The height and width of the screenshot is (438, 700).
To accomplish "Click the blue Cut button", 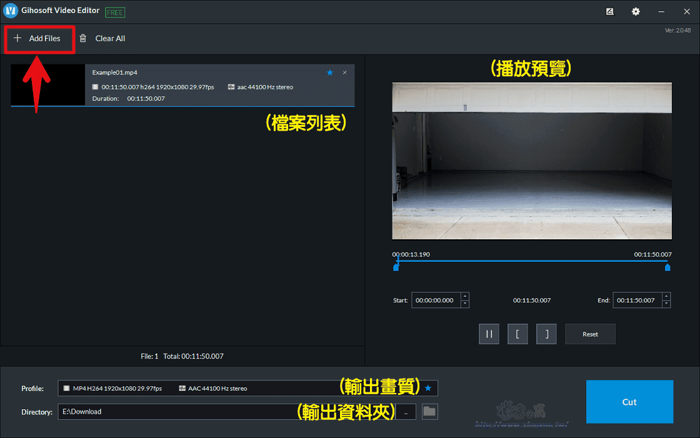I will (x=629, y=402).
